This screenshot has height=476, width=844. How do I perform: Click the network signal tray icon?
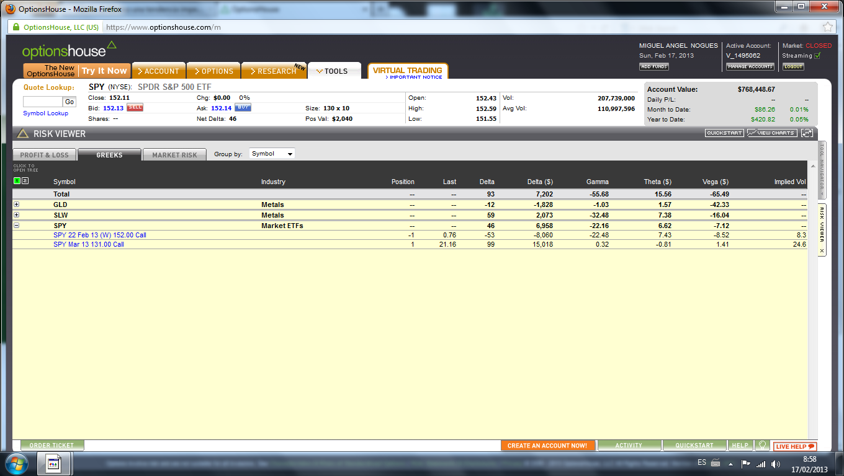pyautogui.click(x=761, y=464)
